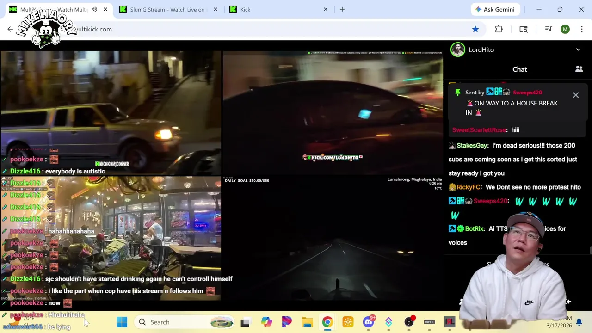Click the Ask Gemini button
Image resolution: width=592 pixels, height=333 pixels.
tap(495, 9)
